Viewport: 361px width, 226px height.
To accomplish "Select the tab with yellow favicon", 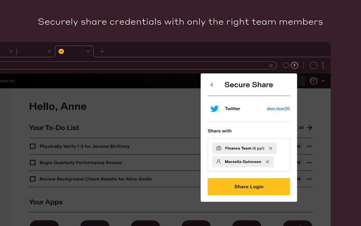I will pyautogui.click(x=74, y=52).
